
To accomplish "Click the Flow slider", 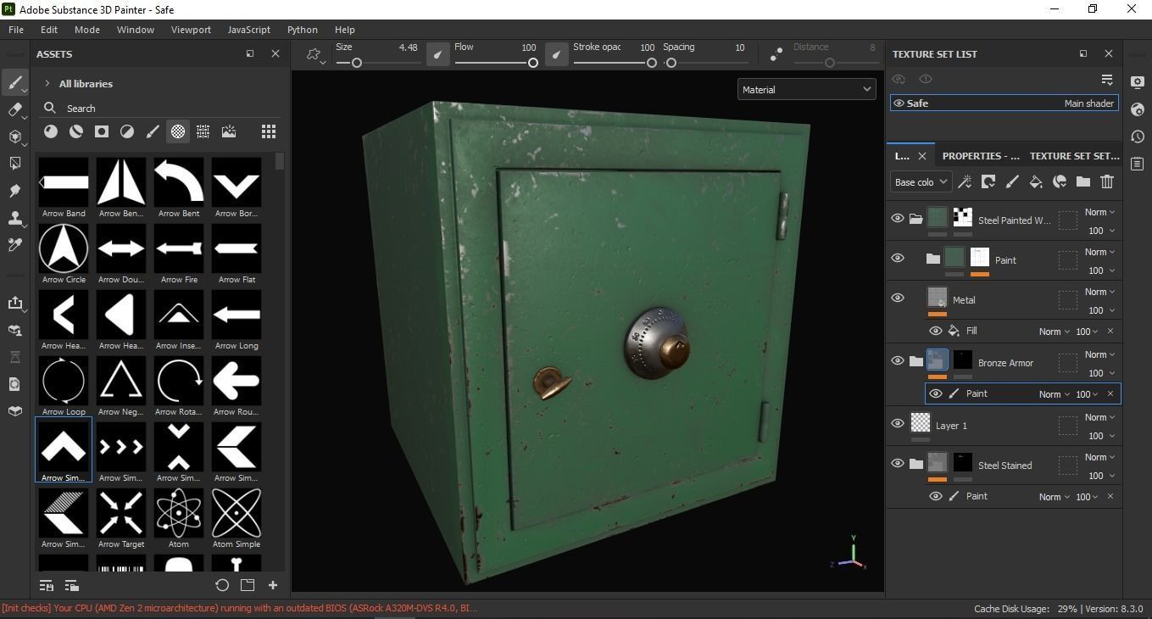I will 496,63.
